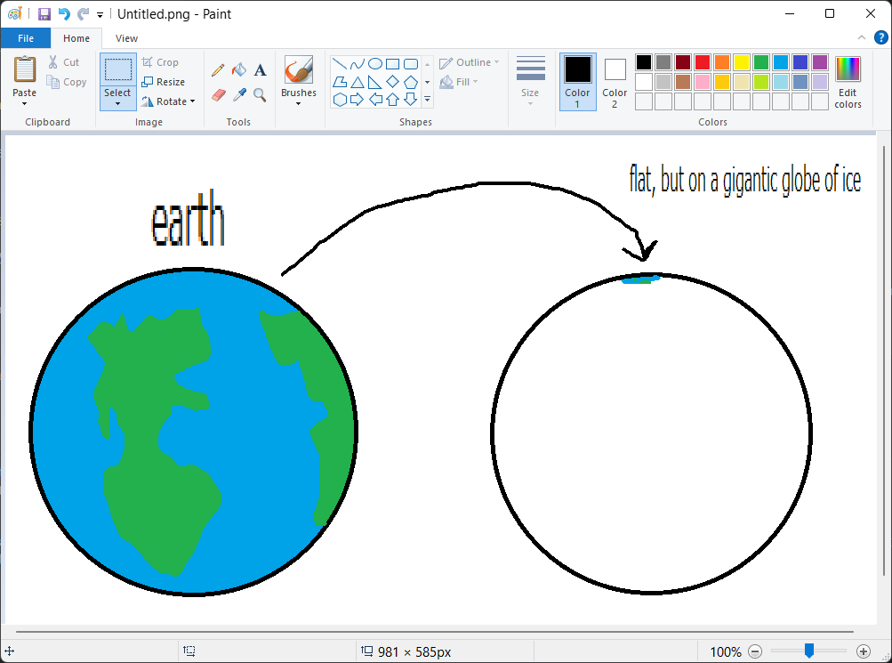The width and height of the screenshot is (892, 663).
Task: Choose the Line shape
Action: point(339,63)
